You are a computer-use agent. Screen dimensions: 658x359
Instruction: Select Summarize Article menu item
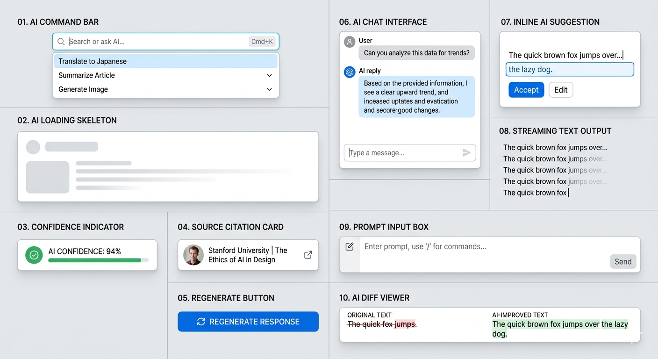pyautogui.click(x=165, y=75)
